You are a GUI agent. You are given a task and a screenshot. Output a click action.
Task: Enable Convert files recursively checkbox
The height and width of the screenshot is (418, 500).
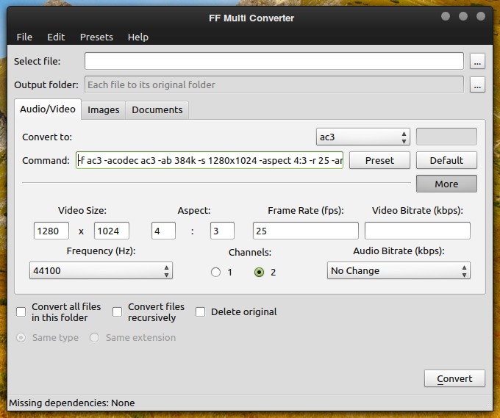[118, 312]
